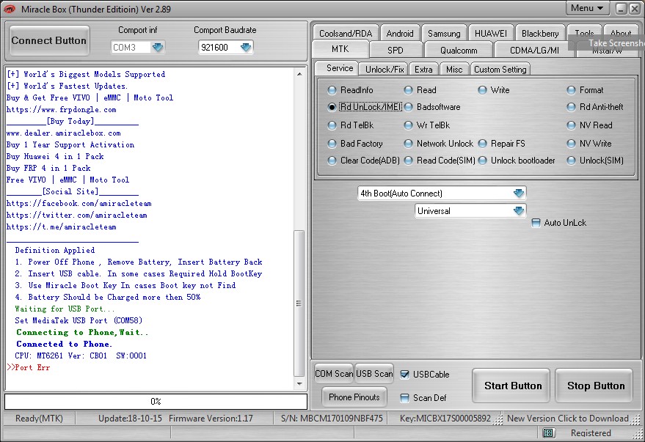Screen dimensions: 645x442
Task: Open the SPD tab
Action: coord(396,50)
